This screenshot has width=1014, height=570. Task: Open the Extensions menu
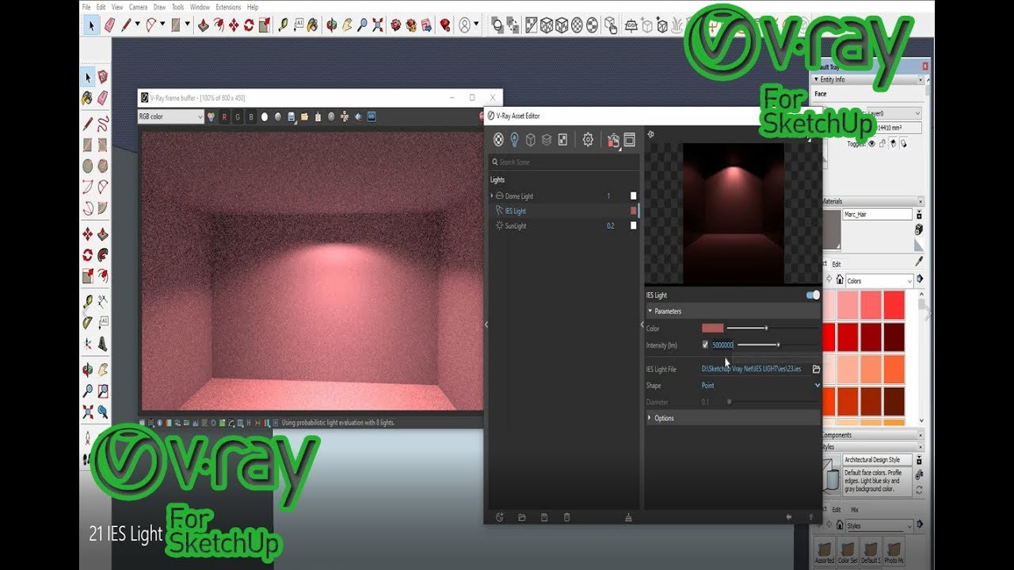[x=228, y=7]
